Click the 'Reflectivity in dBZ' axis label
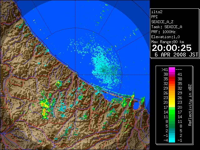The image size is (200, 150). [x=190, y=105]
